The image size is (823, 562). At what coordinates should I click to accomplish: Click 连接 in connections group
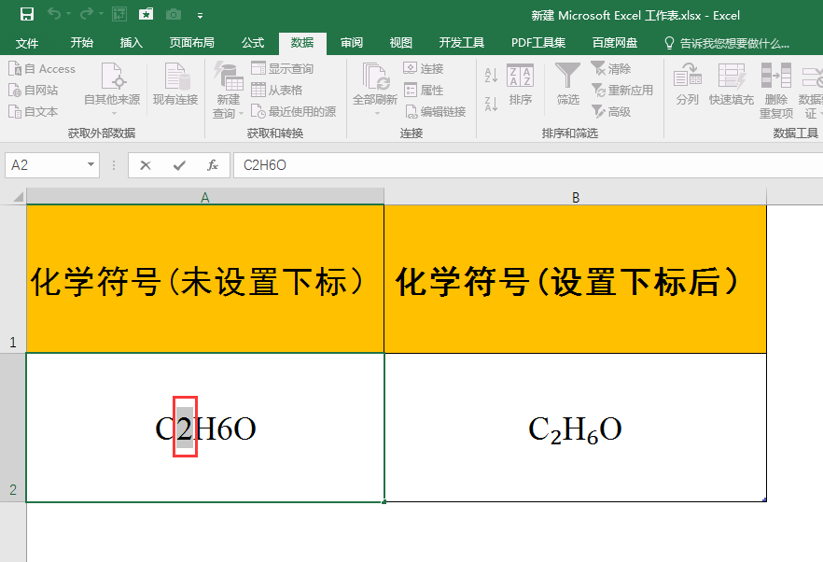(424, 69)
